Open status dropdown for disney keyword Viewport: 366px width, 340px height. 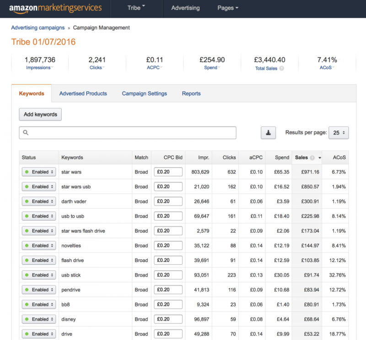39,319
